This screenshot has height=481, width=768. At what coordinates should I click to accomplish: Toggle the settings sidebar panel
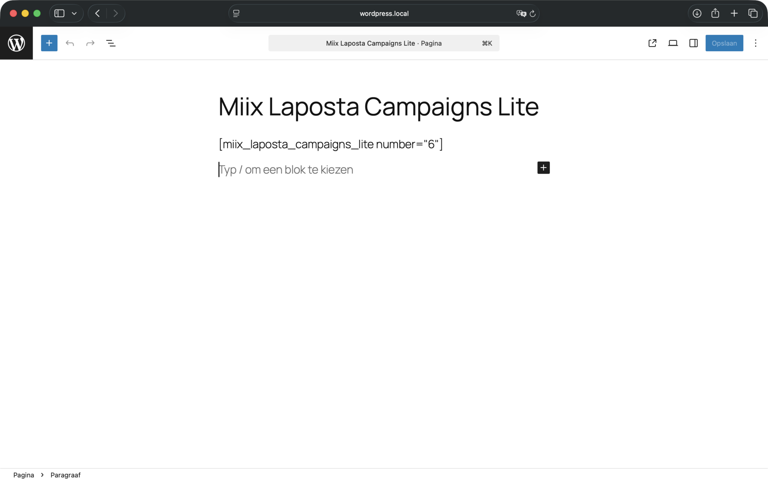693,43
